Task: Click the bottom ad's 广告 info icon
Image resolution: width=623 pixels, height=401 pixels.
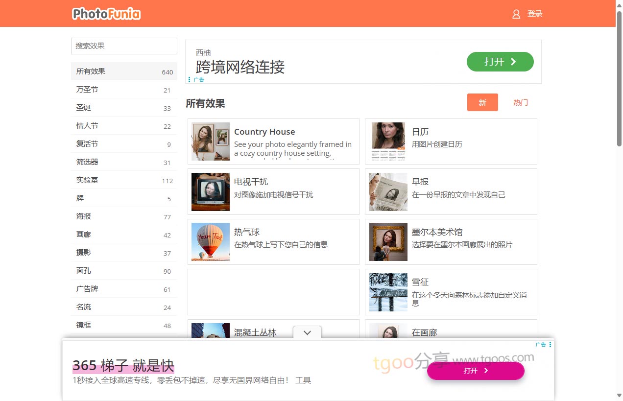Action: [550, 345]
